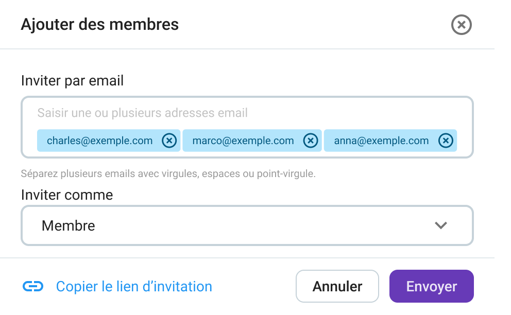The width and height of the screenshot is (511, 315).
Task: Copy the invitation link via text link
Action: pyautogui.click(x=134, y=287)
